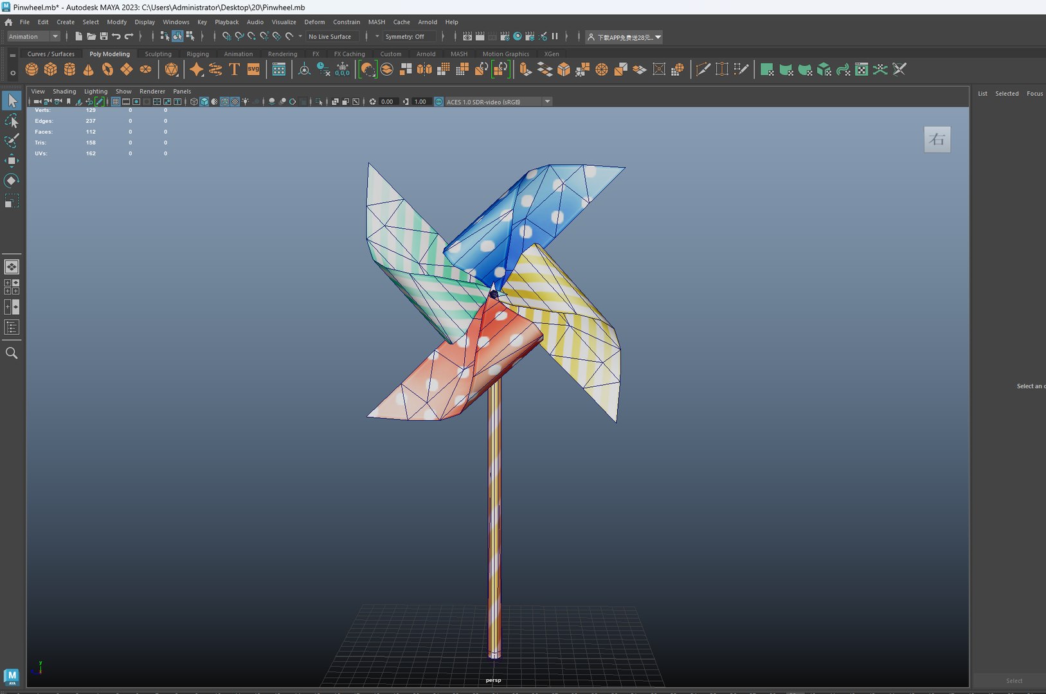Click the exposure value field 0.00
Image resolution: width=1046 pixels, height=694 pixels.
(388, 102)
